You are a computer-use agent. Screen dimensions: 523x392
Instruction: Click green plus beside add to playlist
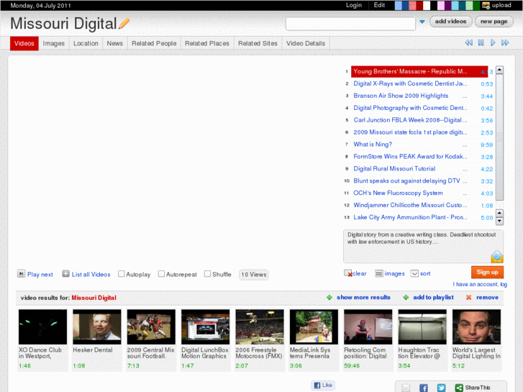click(x=406, y=297)
